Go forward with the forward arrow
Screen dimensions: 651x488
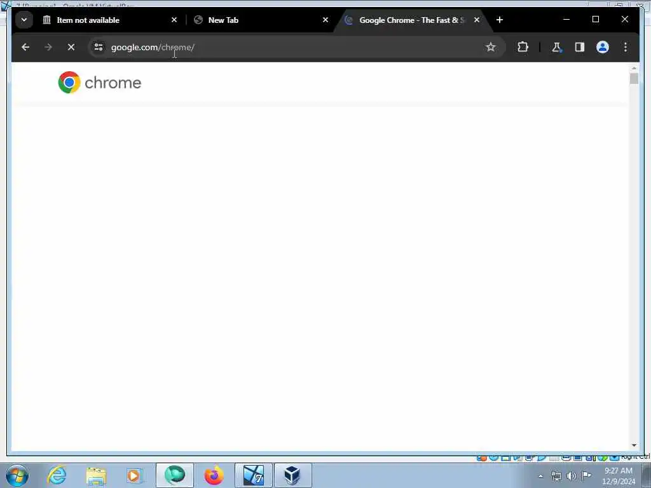(48, 47)
